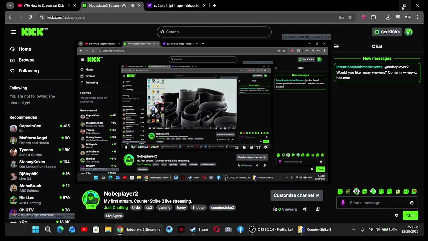Open the password key icon in address bar
428x241 pixels.
tap(341, 17)
